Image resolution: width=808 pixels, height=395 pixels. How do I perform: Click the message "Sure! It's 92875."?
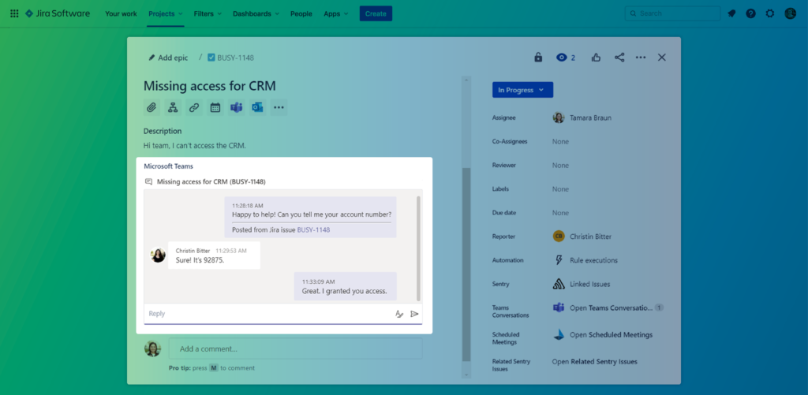[x=200, y=260]
